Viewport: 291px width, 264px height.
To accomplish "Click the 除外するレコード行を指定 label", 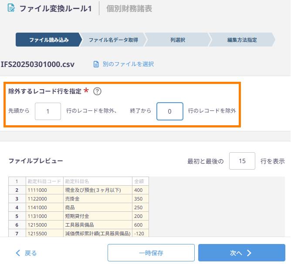I will pyautogui.click(x=45, y=91).
